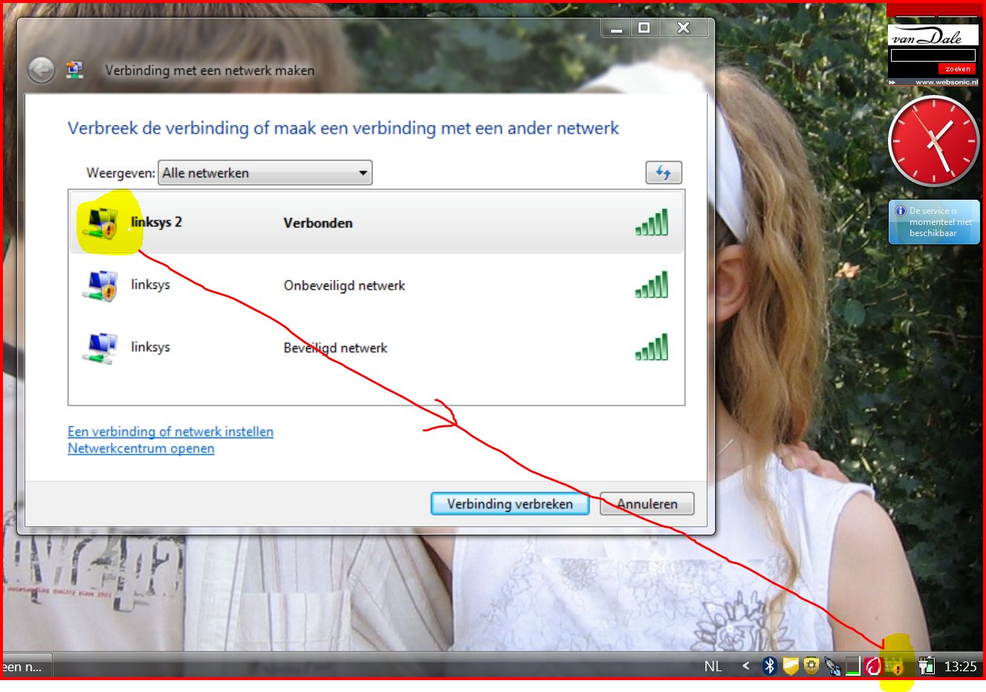Click the battery power plug tray icon
986x692 pixels.
coord(926,666)
